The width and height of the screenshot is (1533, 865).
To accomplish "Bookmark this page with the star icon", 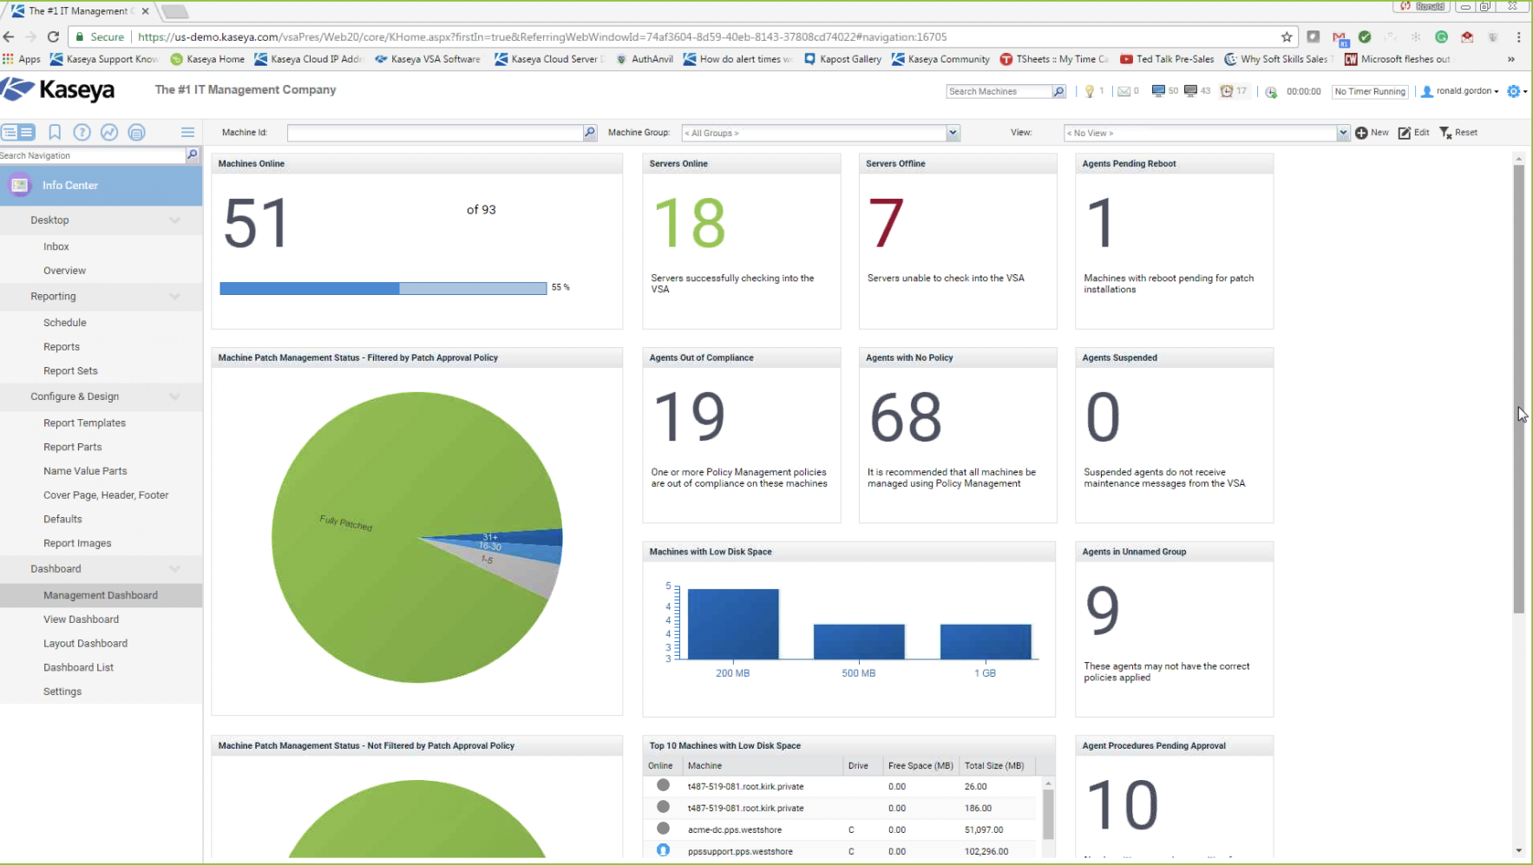I will [x=1287, y=36].
